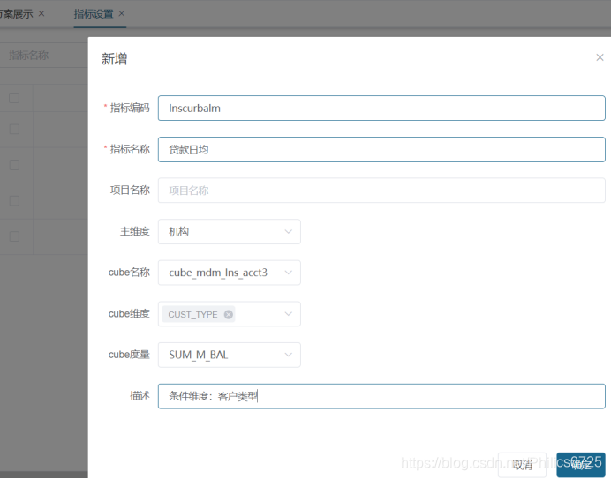611x479 pixels.
Task: Click the 取消 button
Action: point(522,465)
